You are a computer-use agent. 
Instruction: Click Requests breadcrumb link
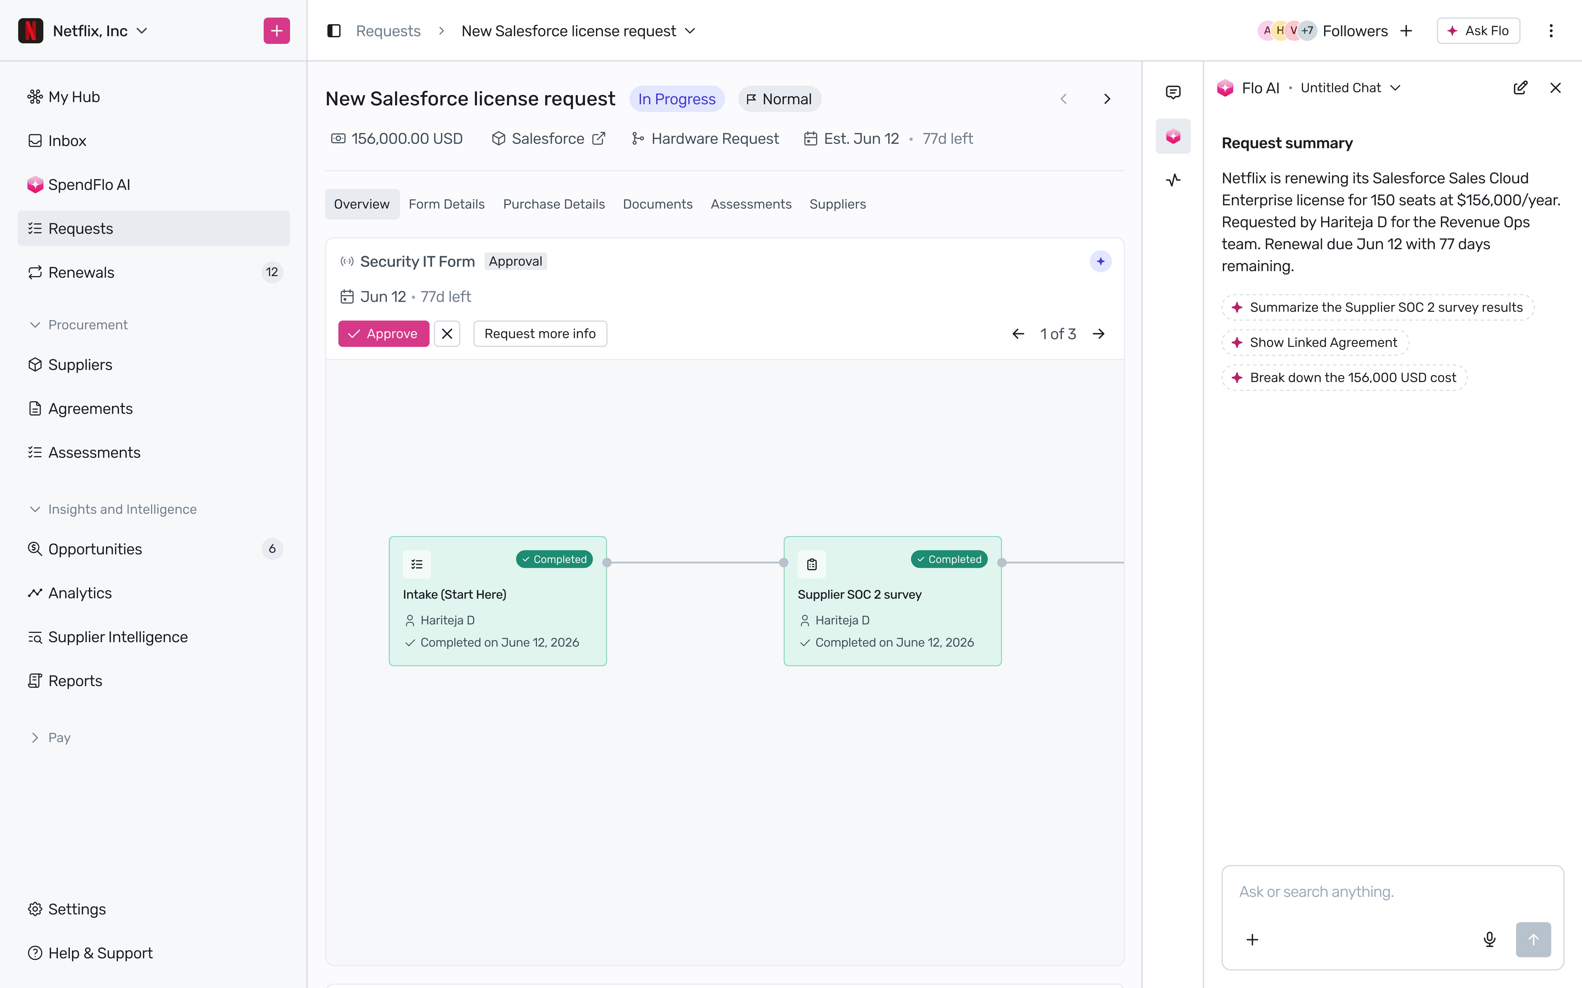pos(388,31)
